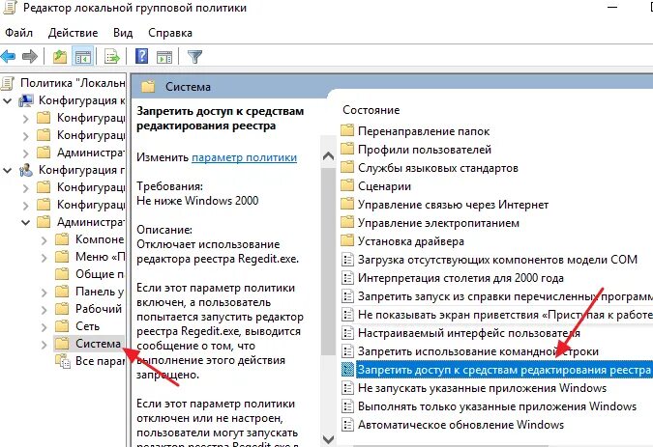
Task: Open Help via the question mark icon
Action: pyautogui.click(x=141, y=56)
